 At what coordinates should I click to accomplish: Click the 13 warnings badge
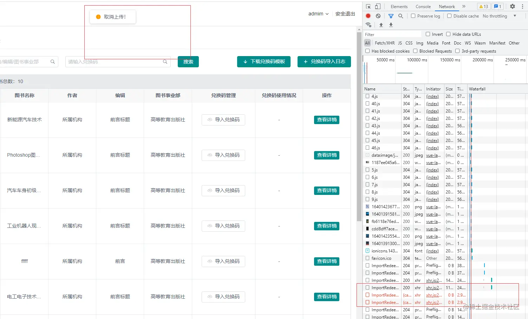[484, 7]
